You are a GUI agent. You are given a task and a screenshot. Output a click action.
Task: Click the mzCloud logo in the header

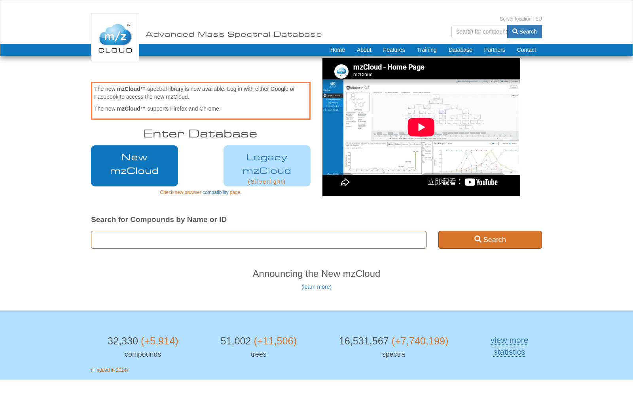(x=115, y=37)
